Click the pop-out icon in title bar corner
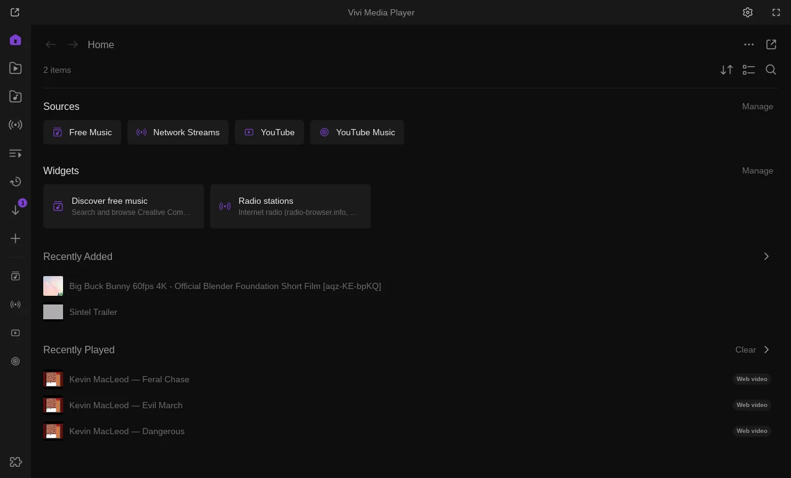Image resolution: width=791 pixels, height=478 pixels. pos(15,12)
